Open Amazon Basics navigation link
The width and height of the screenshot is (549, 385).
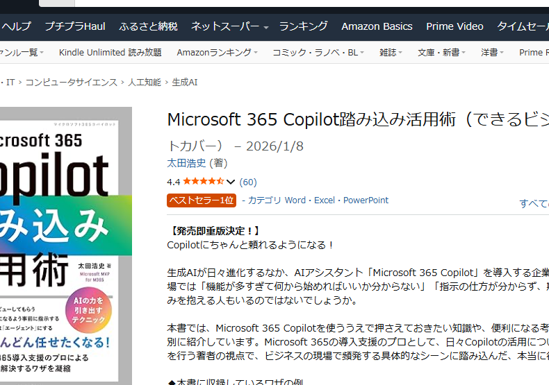[377, 26]
